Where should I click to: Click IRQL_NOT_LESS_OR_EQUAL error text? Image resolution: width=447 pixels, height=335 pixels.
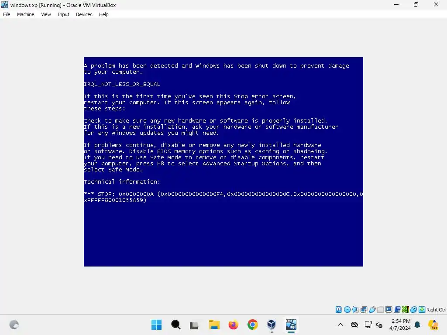click(x=122, y=84)
